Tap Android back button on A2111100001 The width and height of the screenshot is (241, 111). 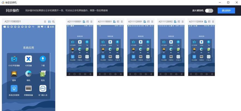click(69, 74)
